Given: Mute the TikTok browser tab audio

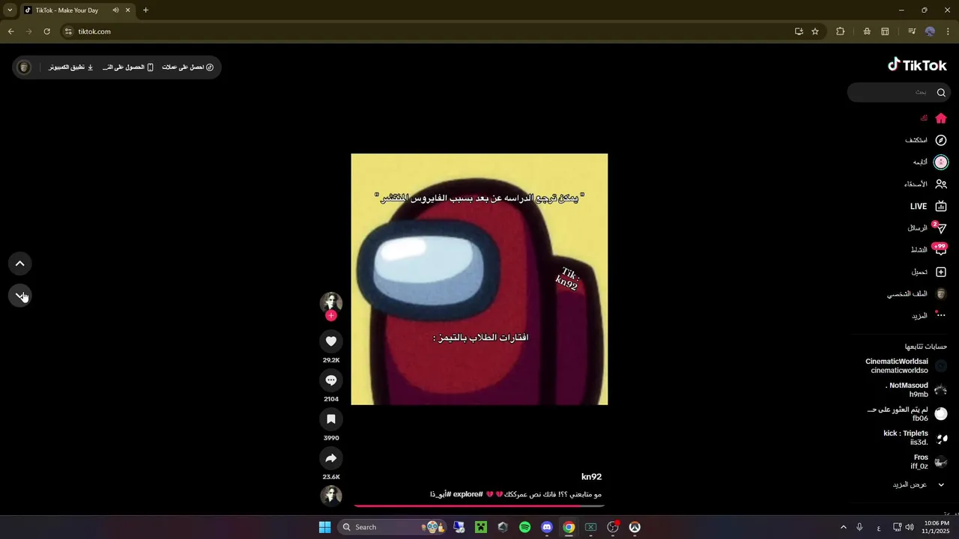Looking at the screenshot, I should (115, 10).
